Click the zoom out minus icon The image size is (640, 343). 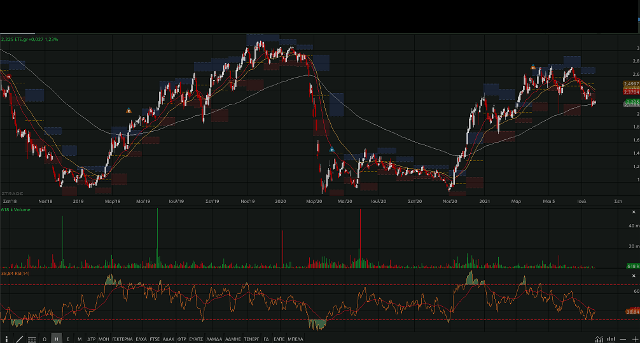[x=623, y=339]
